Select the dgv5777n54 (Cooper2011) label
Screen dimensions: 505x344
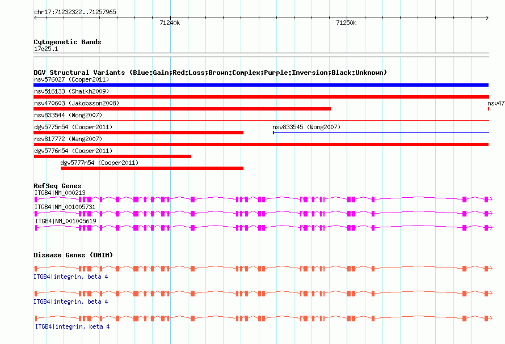[99, 163]
